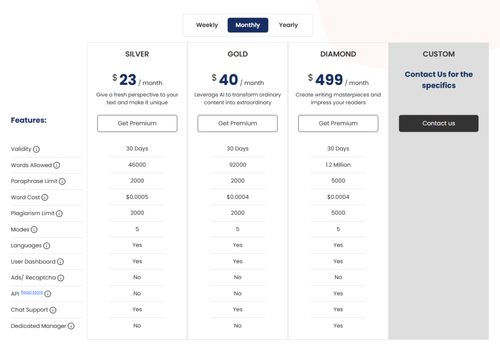Click Get Premium under Silver plan
The image size is (500, 346).
pyautogui.click(x=137, y=123)
